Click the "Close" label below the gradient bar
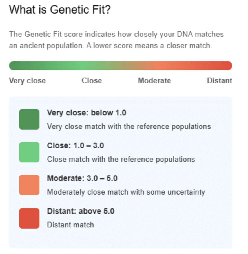Screen dimensions: 248x254 (x=92, y=81)
